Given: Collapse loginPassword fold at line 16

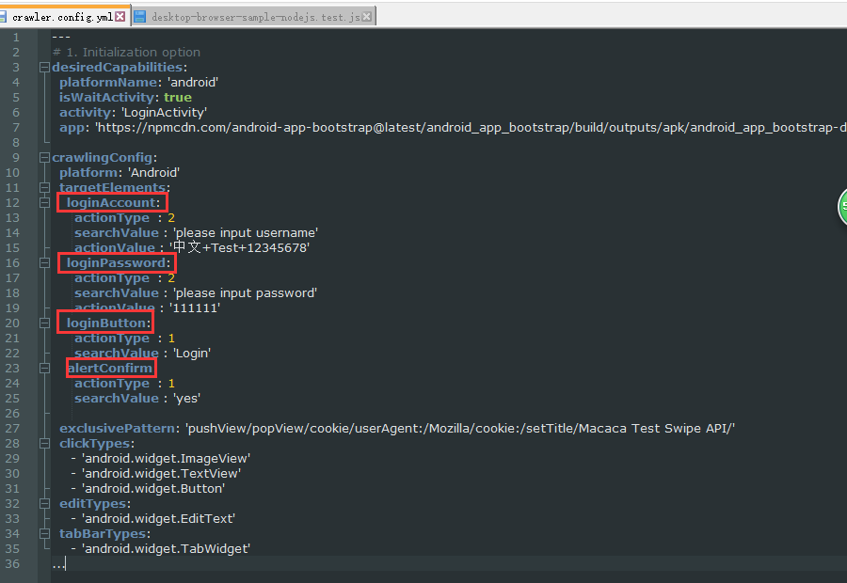Looking at the screenshot, I should coord(44,263).
